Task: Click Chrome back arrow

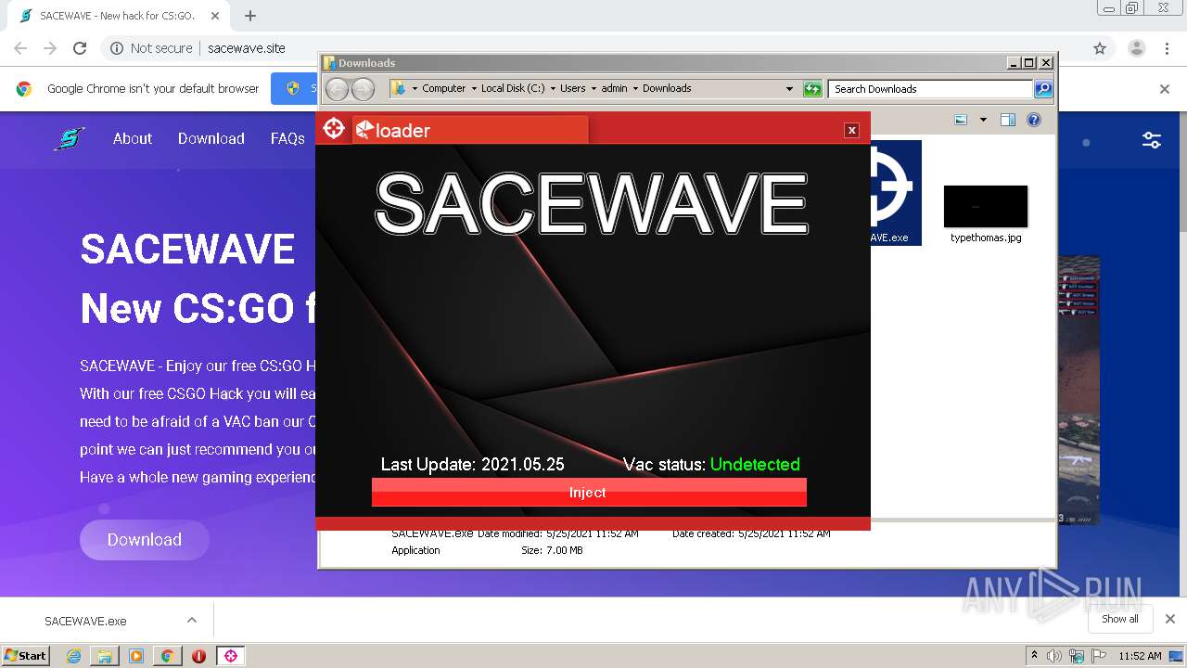Action: (20, 48)
